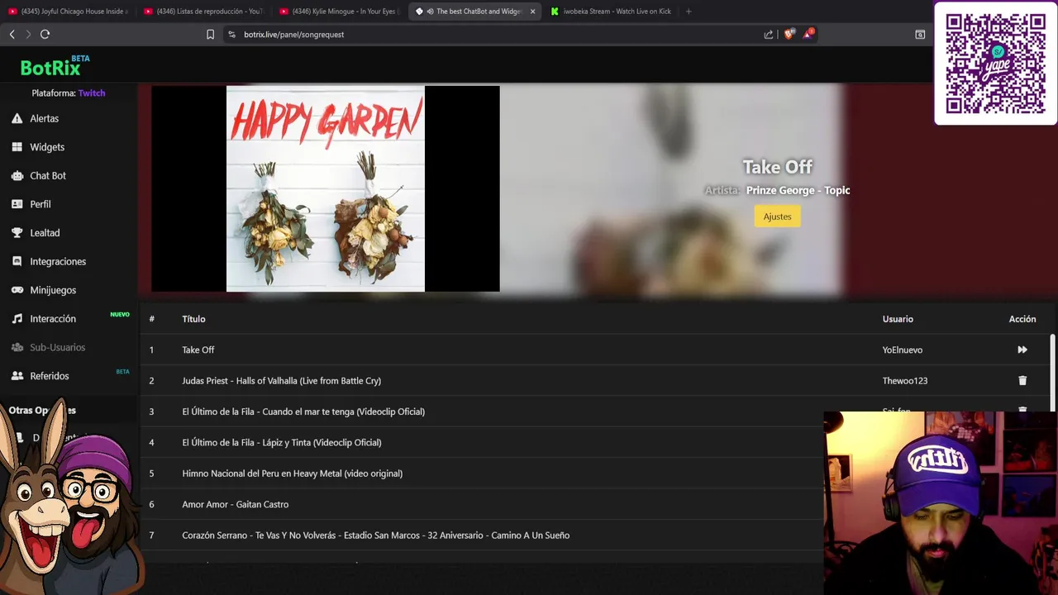This screenshot has height=595, width=1058.
Task: Click the Perfil ID card icon
Action: click(x=17, y=204)
